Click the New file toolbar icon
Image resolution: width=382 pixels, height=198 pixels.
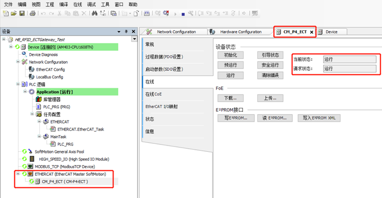point(5,13)
